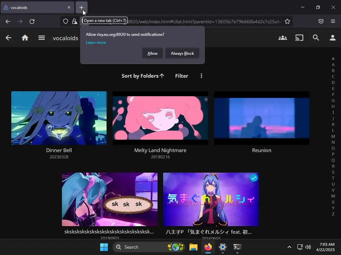Open the Jellyfin hamburger side menu
Screen dimensions: 341x255
pos(42,38)
